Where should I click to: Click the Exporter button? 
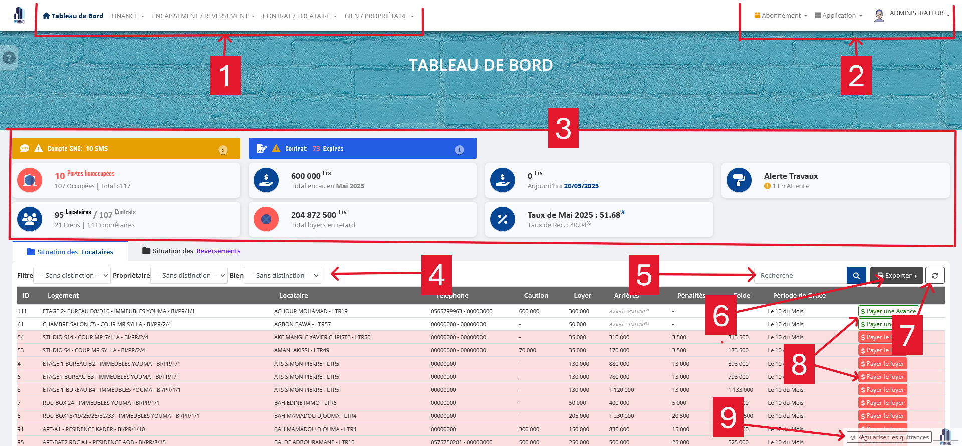[x=896, y=276]
